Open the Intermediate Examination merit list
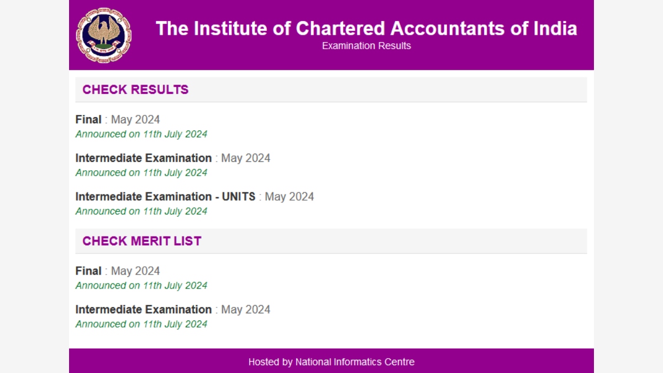Image resolution: width=663 pixels, height=373 pixels. tap(144, 309)
